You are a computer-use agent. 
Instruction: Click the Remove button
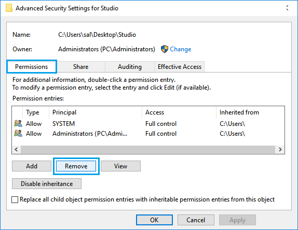click(x=76, y=166)
